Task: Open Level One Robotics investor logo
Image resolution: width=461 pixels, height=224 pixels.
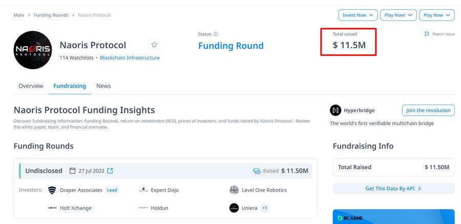Action: [234, 190]
